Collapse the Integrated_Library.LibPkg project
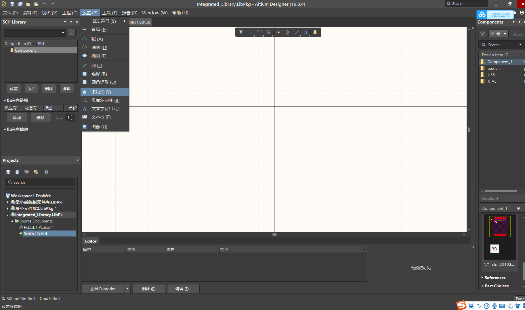Screen dimensions: 525x310 click(7, 215)
